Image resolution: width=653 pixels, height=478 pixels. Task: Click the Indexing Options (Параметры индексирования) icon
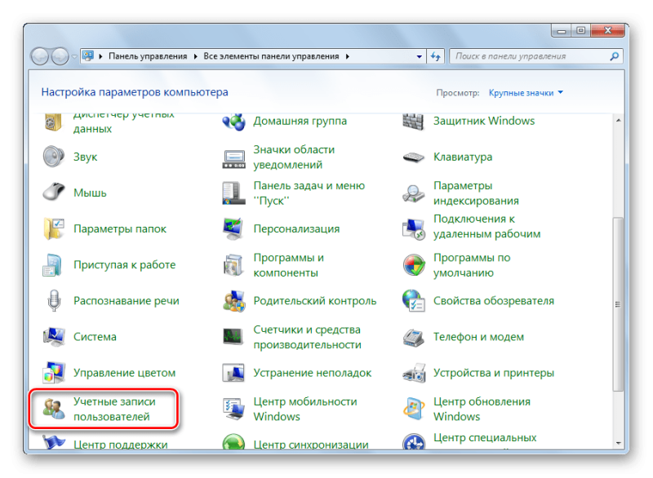tap(414, 193)
